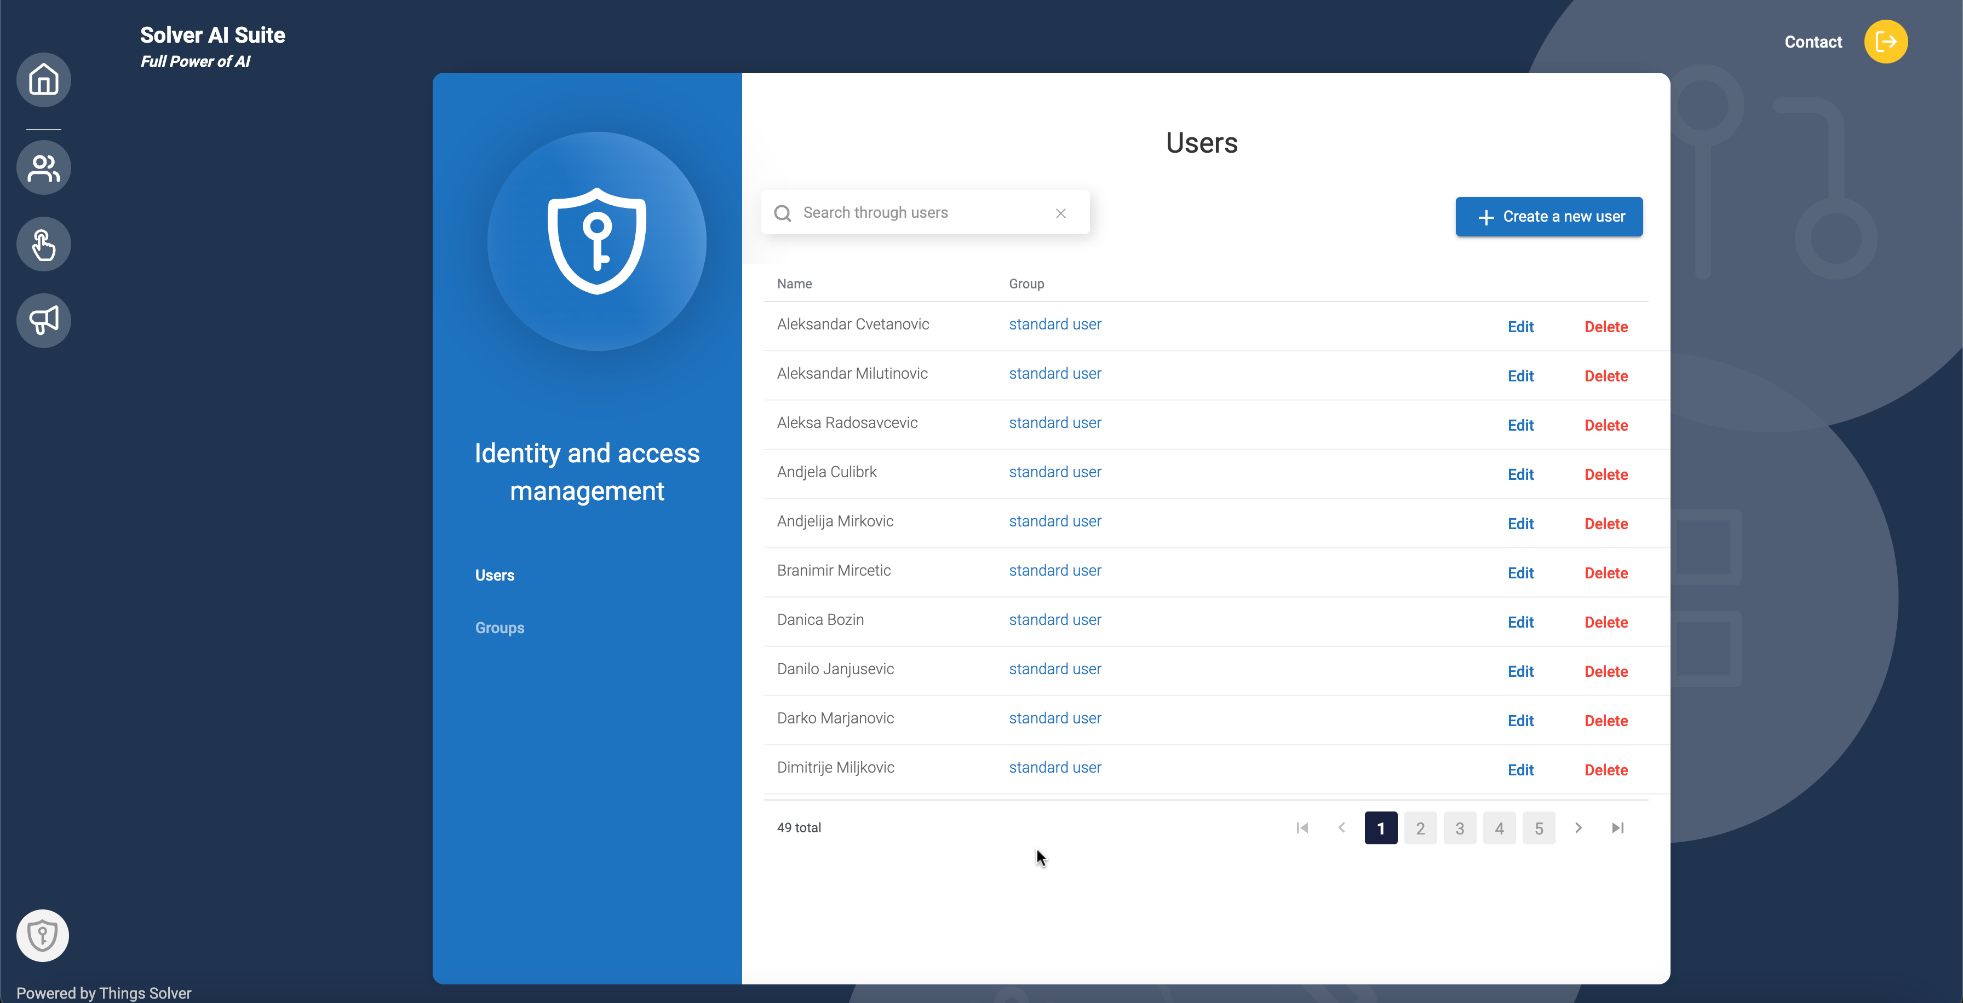The width and height of the screenshot is (1963, 1003).
Task: Edit user Danica Bozin
Action: 1521,622
